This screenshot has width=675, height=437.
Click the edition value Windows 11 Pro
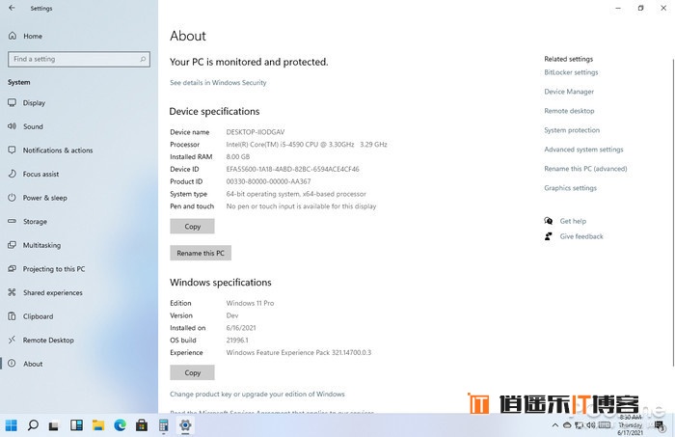[250, 303]
